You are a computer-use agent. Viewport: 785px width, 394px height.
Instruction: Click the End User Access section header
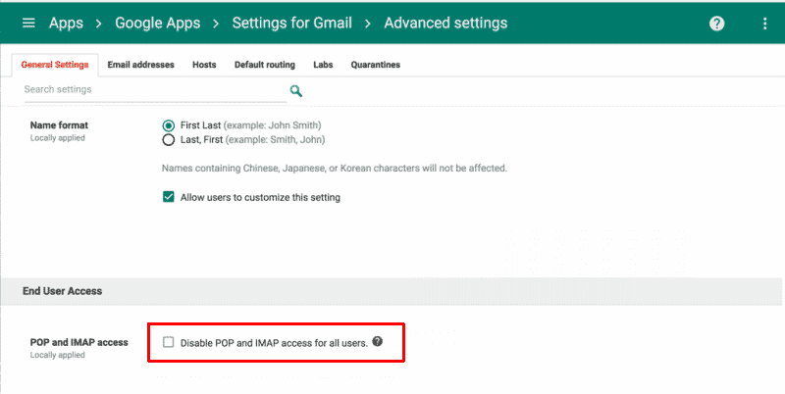click(x=62, y=291)
